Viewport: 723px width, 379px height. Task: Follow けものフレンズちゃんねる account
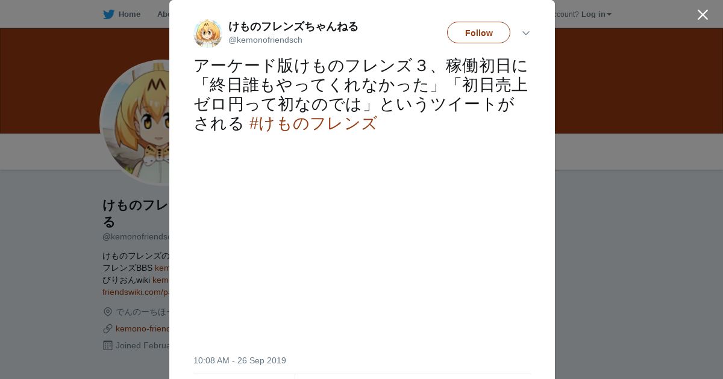478,32
